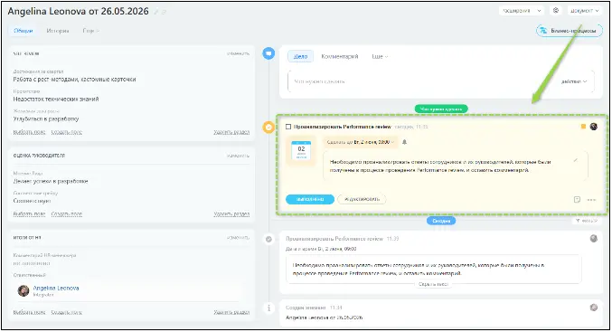Image resolution: width=612 pixels, height=332 pixels.
Task: Open the 'Расширения' dropdown in the header
Action: click(522, 11)
